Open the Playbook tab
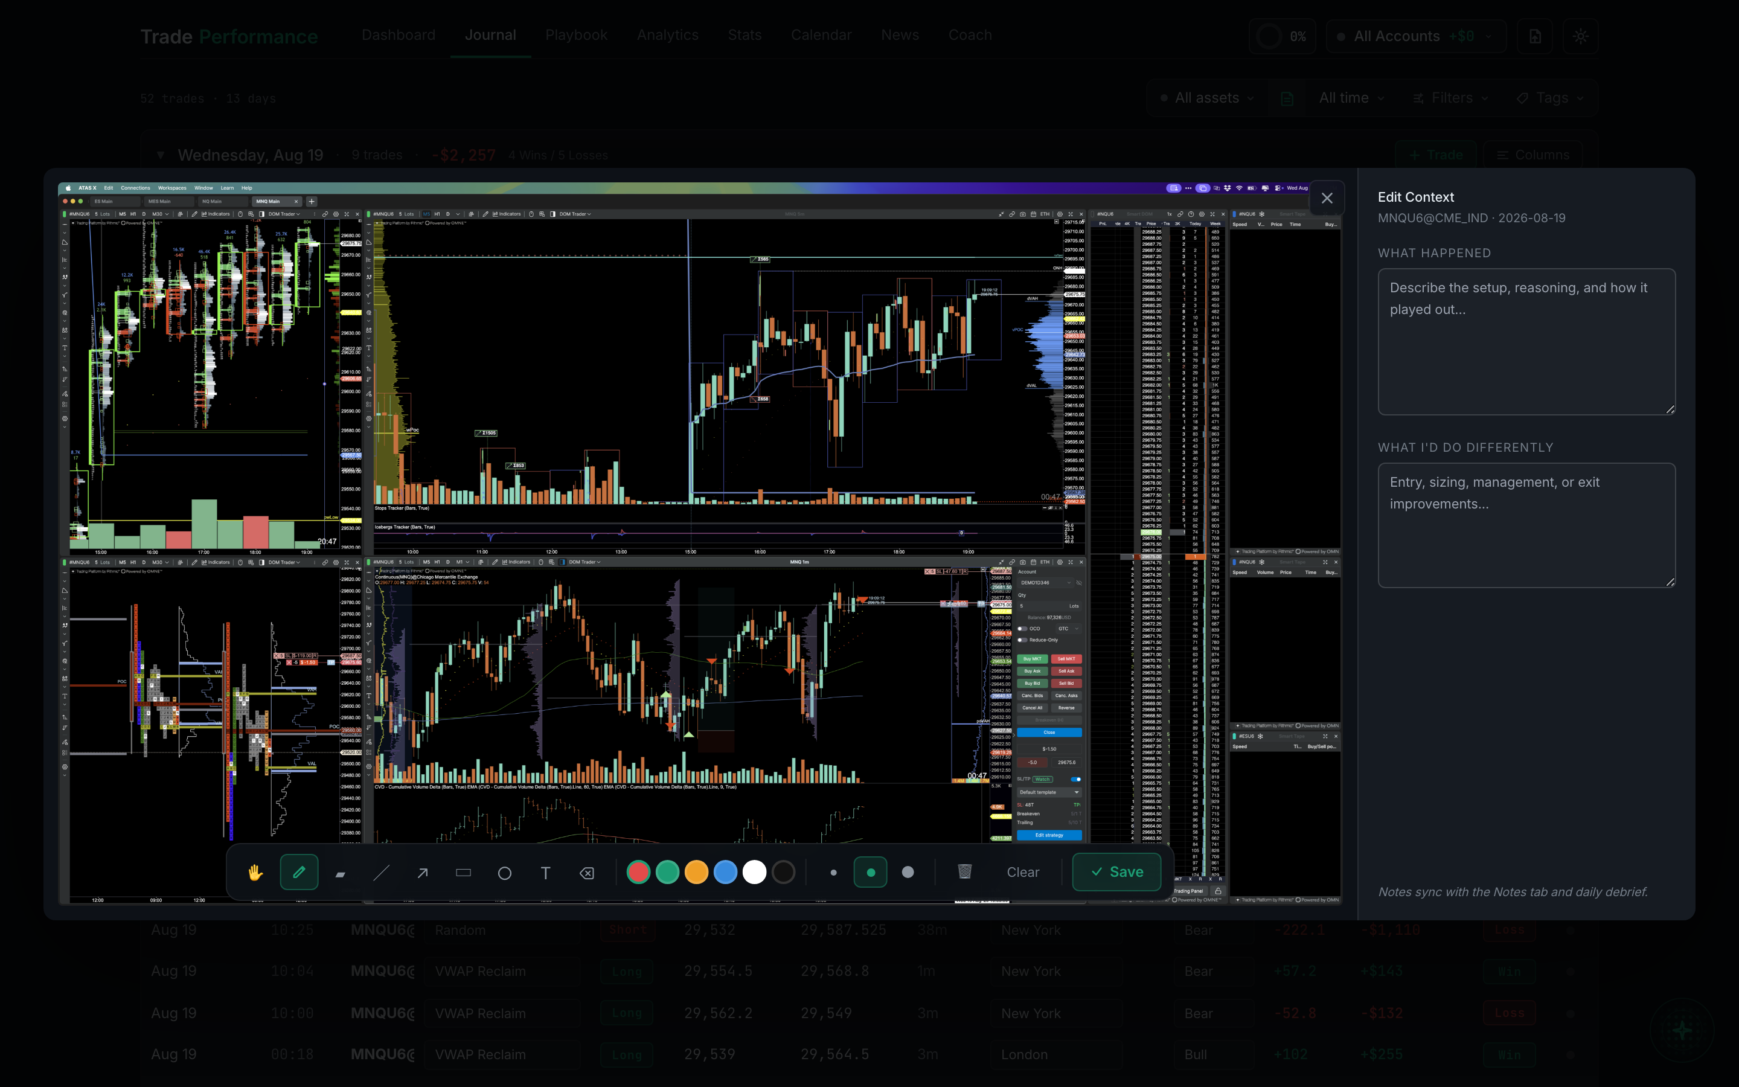Screen dimensions: 1739x1087 click(576, 35)
